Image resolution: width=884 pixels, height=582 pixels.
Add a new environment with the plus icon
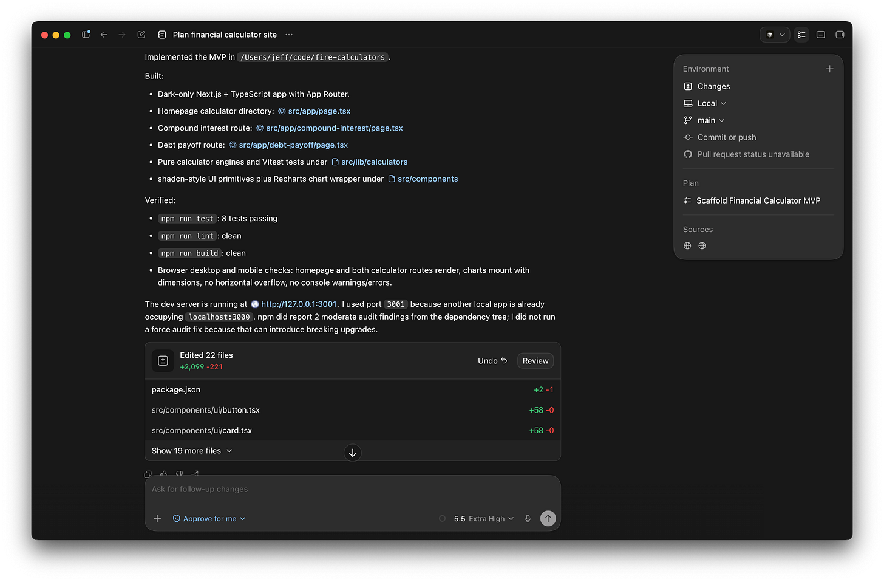tap(829, 69)
